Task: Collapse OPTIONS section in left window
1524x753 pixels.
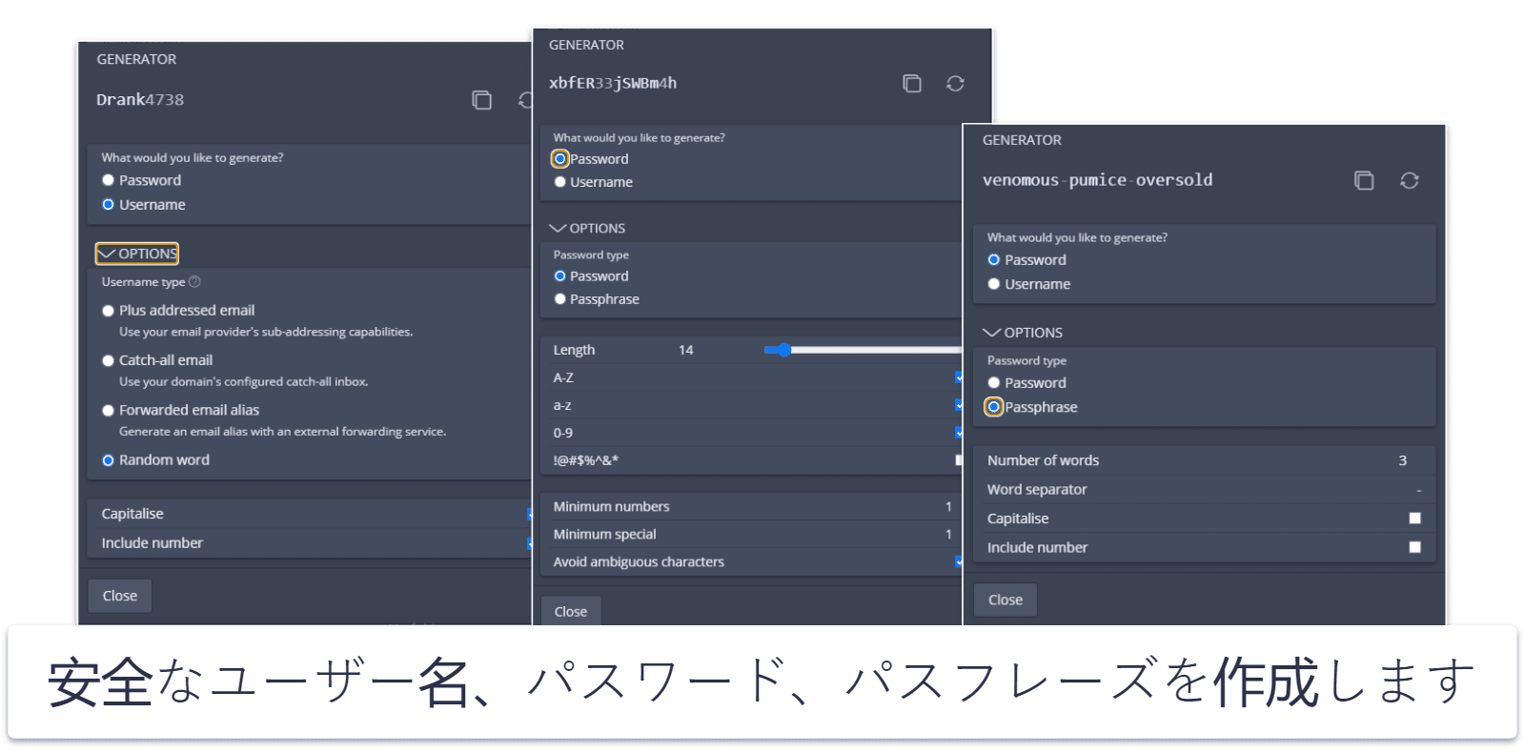Action: 137,254
